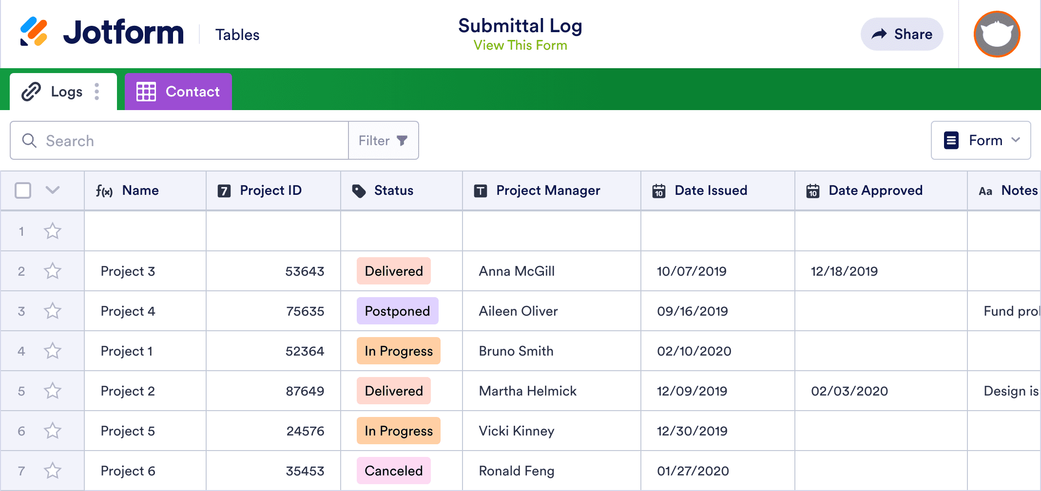Click the Jotform logo icon
1041x491 pixels.
(34, 32)
